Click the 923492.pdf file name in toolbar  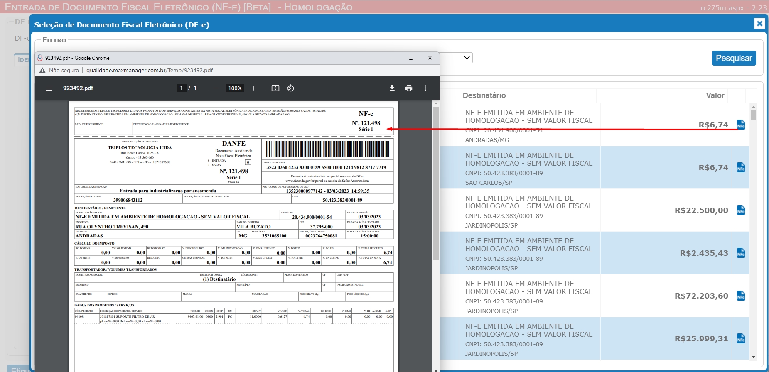(78, 88)
